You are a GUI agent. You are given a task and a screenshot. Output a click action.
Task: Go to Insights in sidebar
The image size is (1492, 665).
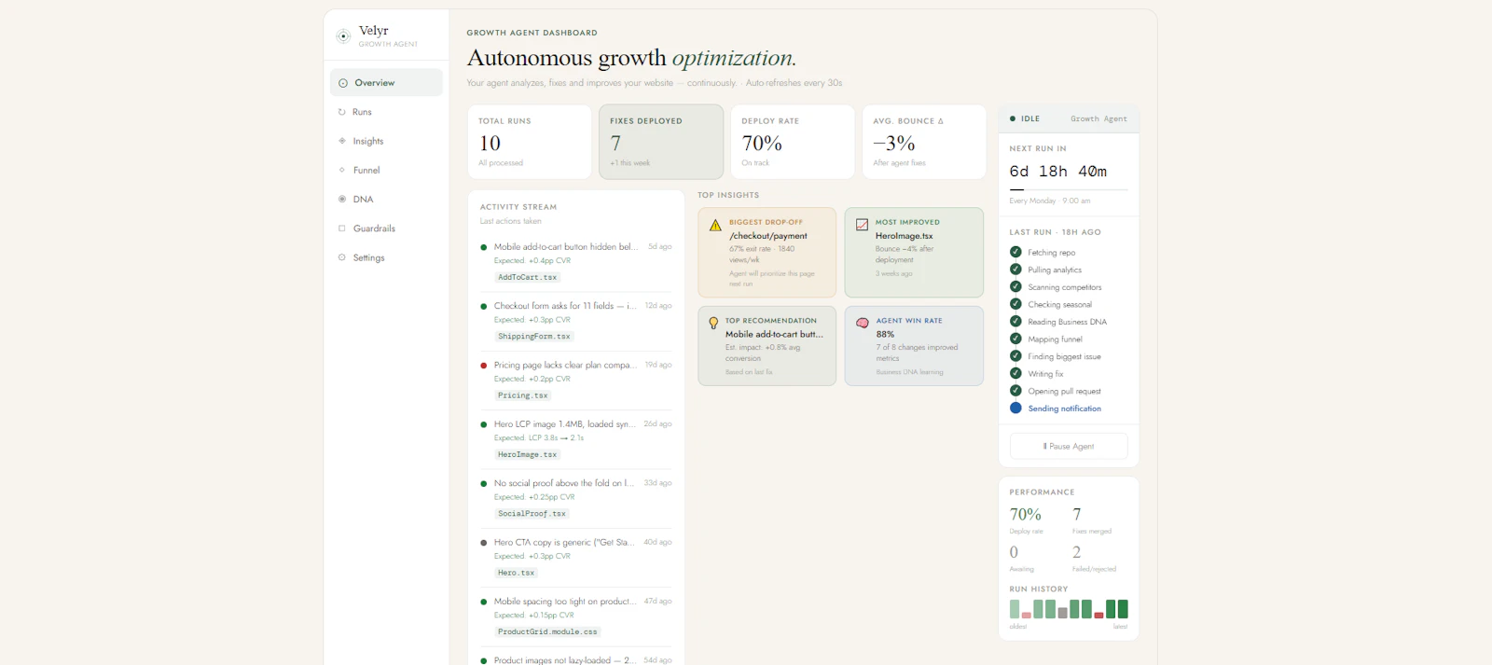pyautogui.click(x=386, y=141)
